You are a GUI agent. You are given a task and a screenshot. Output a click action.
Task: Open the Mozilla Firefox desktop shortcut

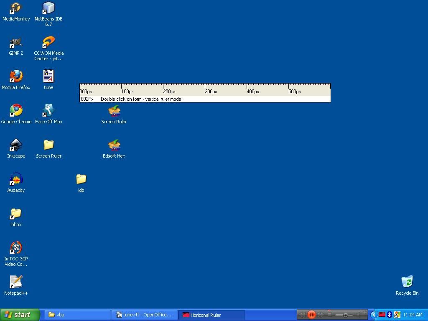[x=16, y=77]
